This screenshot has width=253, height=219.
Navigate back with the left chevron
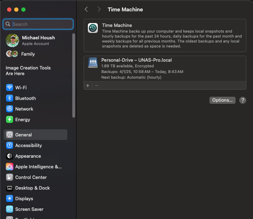pos(86,10)
